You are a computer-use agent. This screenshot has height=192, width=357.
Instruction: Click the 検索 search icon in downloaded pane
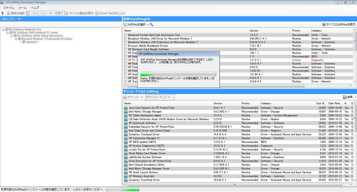click(345, 97)
